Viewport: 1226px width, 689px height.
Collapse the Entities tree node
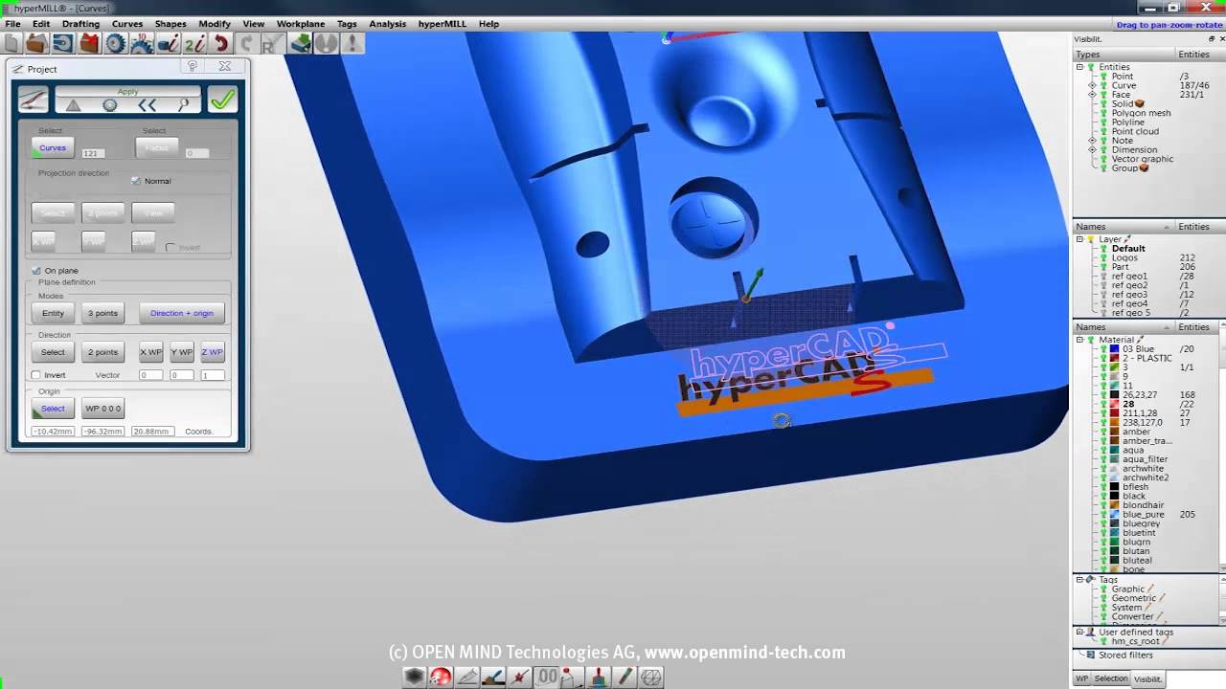(1080, 67)
